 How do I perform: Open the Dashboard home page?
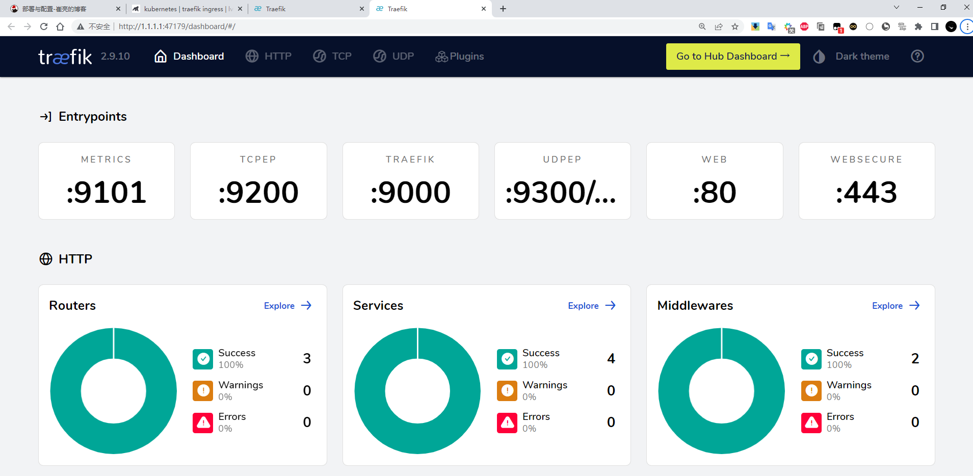tap(189, 56)
